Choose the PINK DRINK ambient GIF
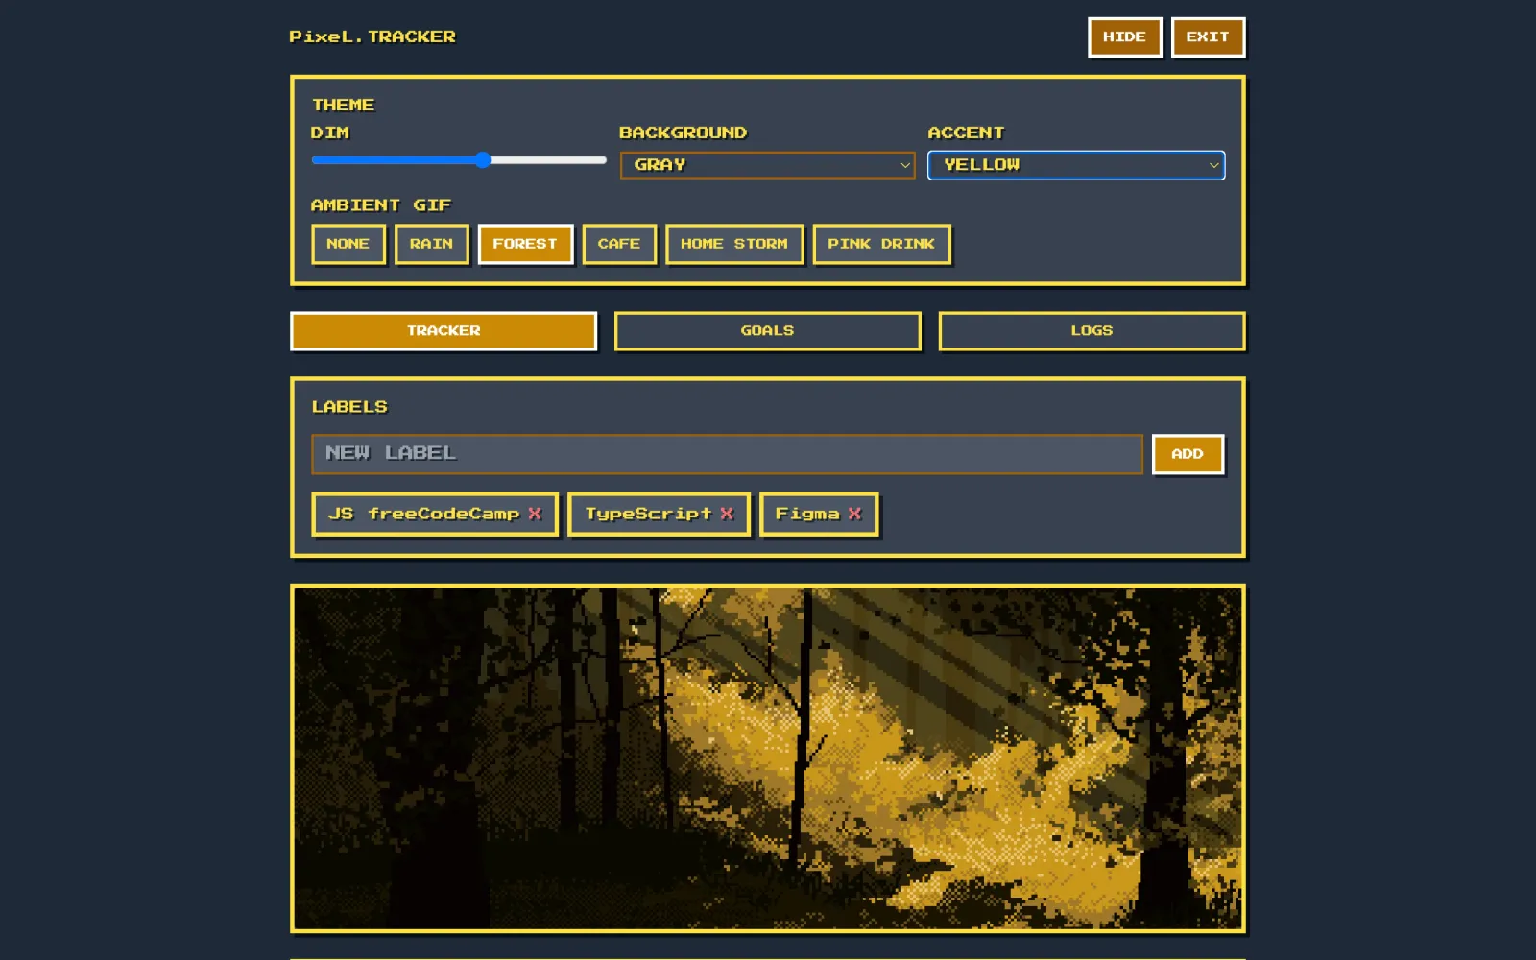The height and width of the screenshot is (960, 1536). click(881, 244)
